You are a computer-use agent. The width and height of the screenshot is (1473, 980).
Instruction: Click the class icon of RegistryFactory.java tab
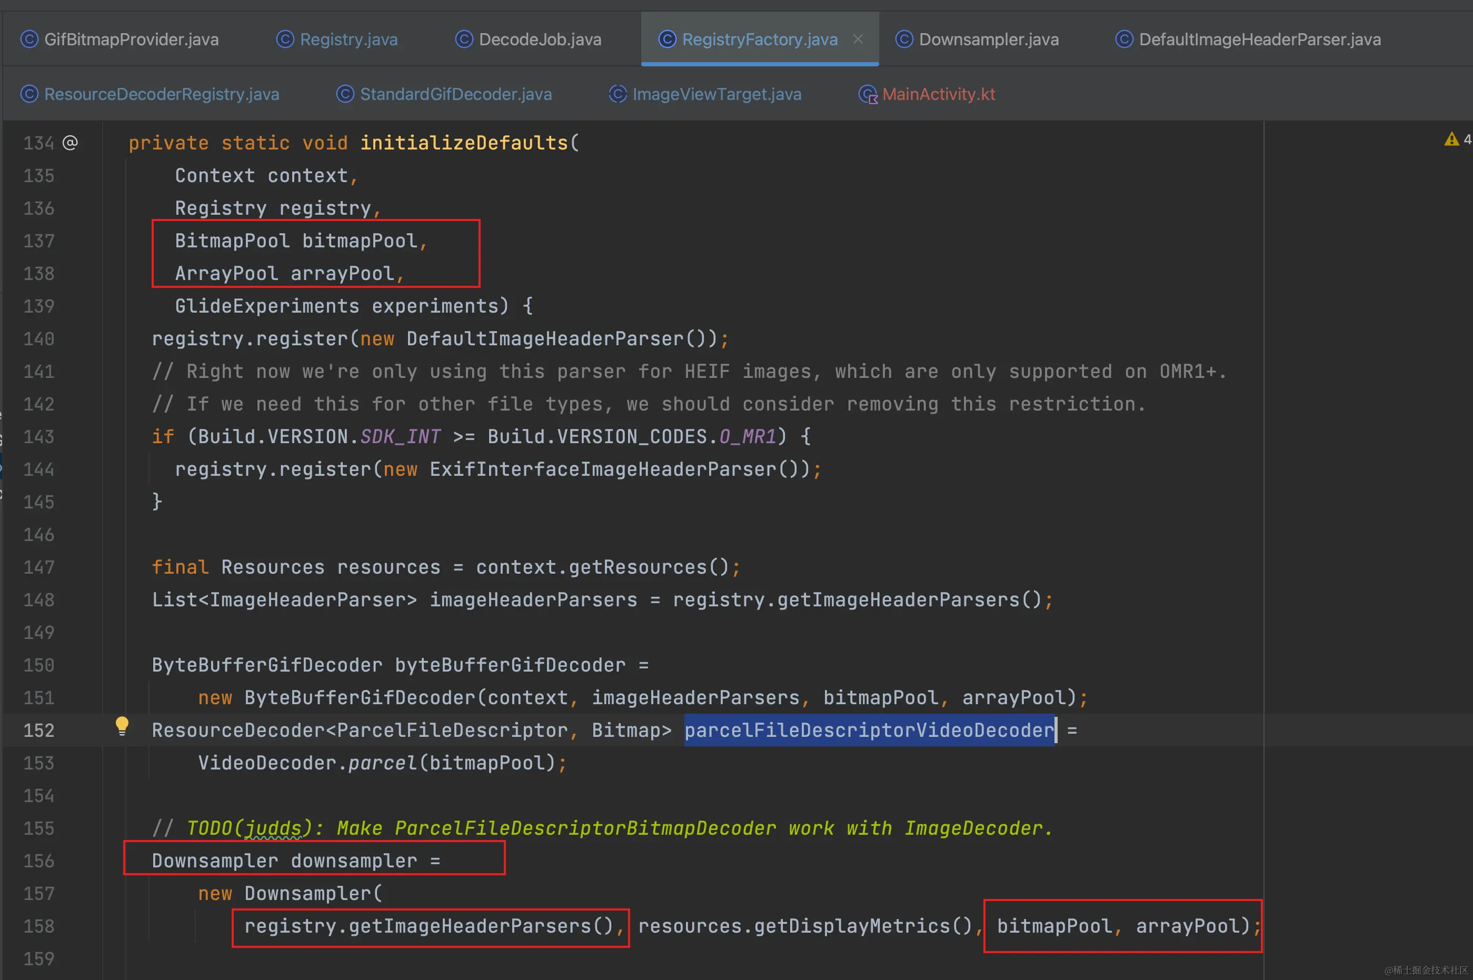667,39
